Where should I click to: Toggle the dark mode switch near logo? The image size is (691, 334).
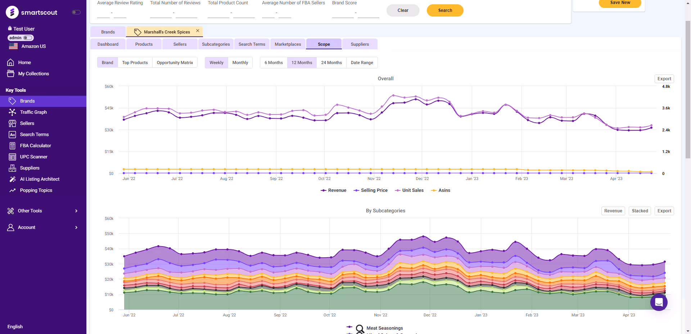coord(76,12)
